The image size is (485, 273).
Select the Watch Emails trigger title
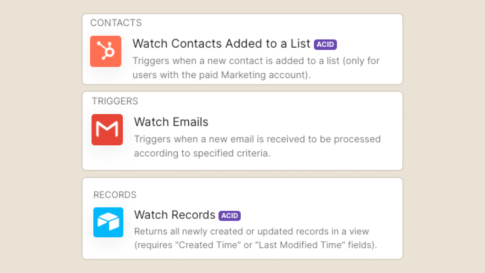[x=171, y=122]
